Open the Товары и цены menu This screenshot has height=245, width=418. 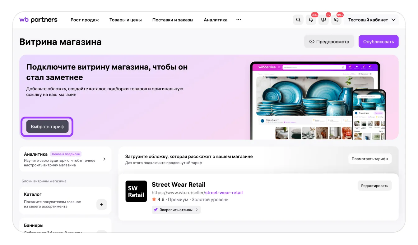point(125,20)
